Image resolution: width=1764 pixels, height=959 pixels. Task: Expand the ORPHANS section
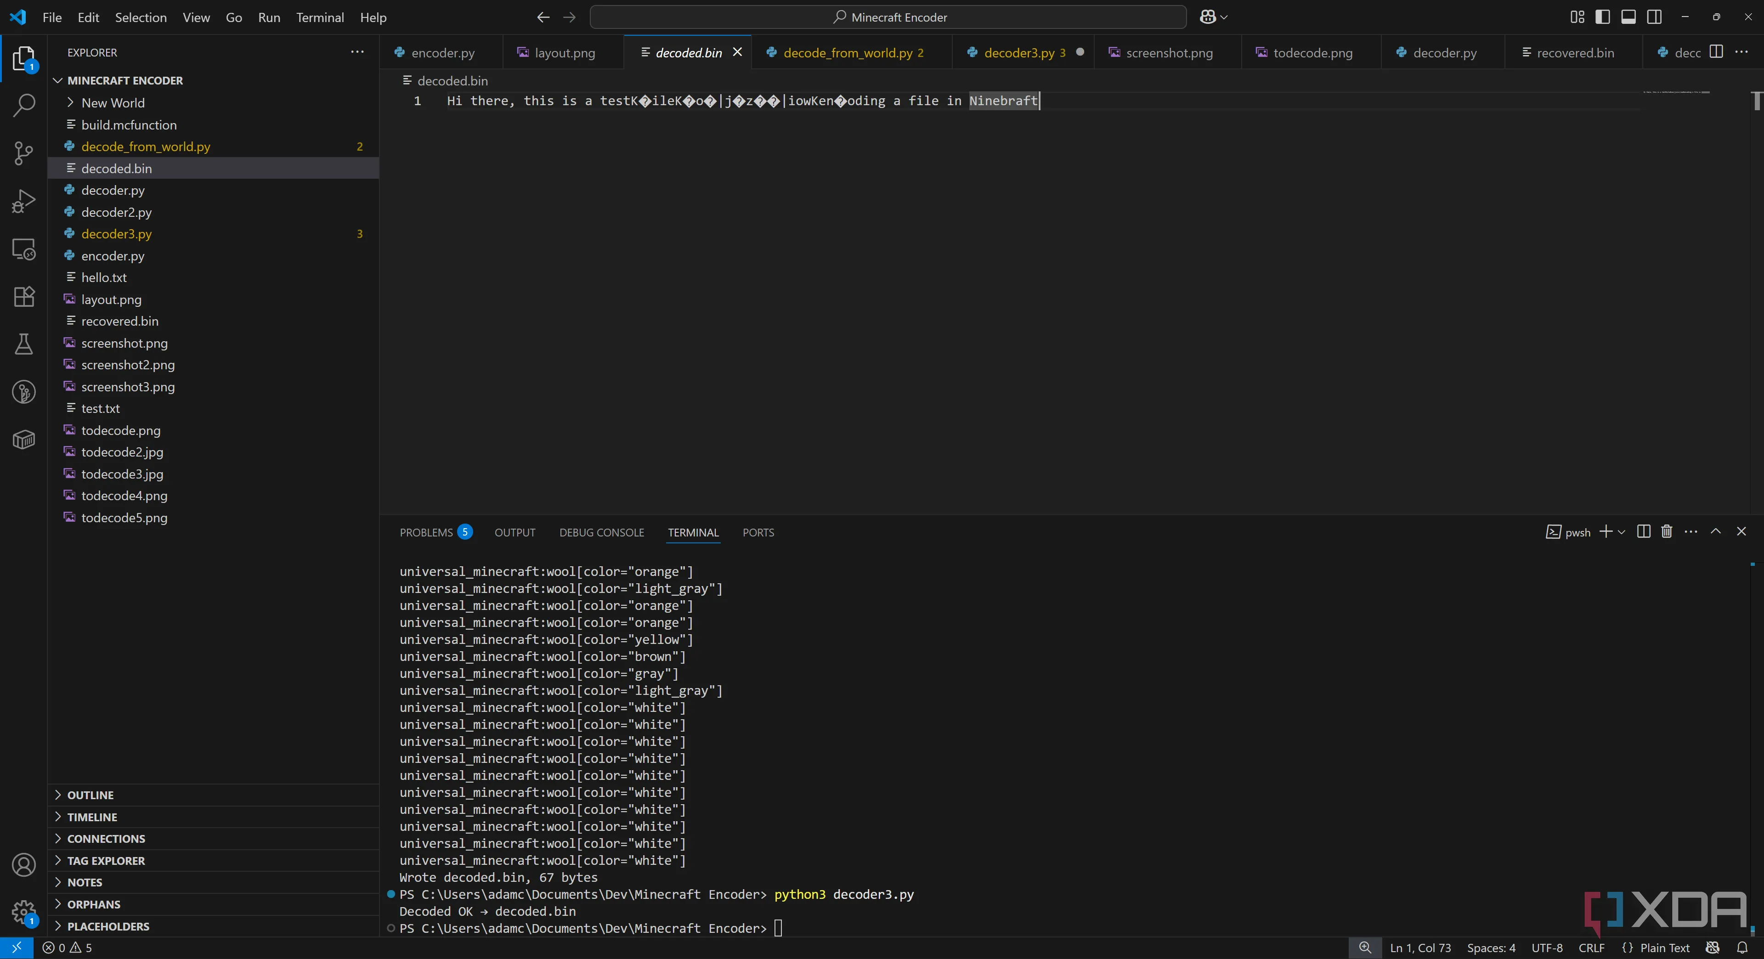pos(213,904)
